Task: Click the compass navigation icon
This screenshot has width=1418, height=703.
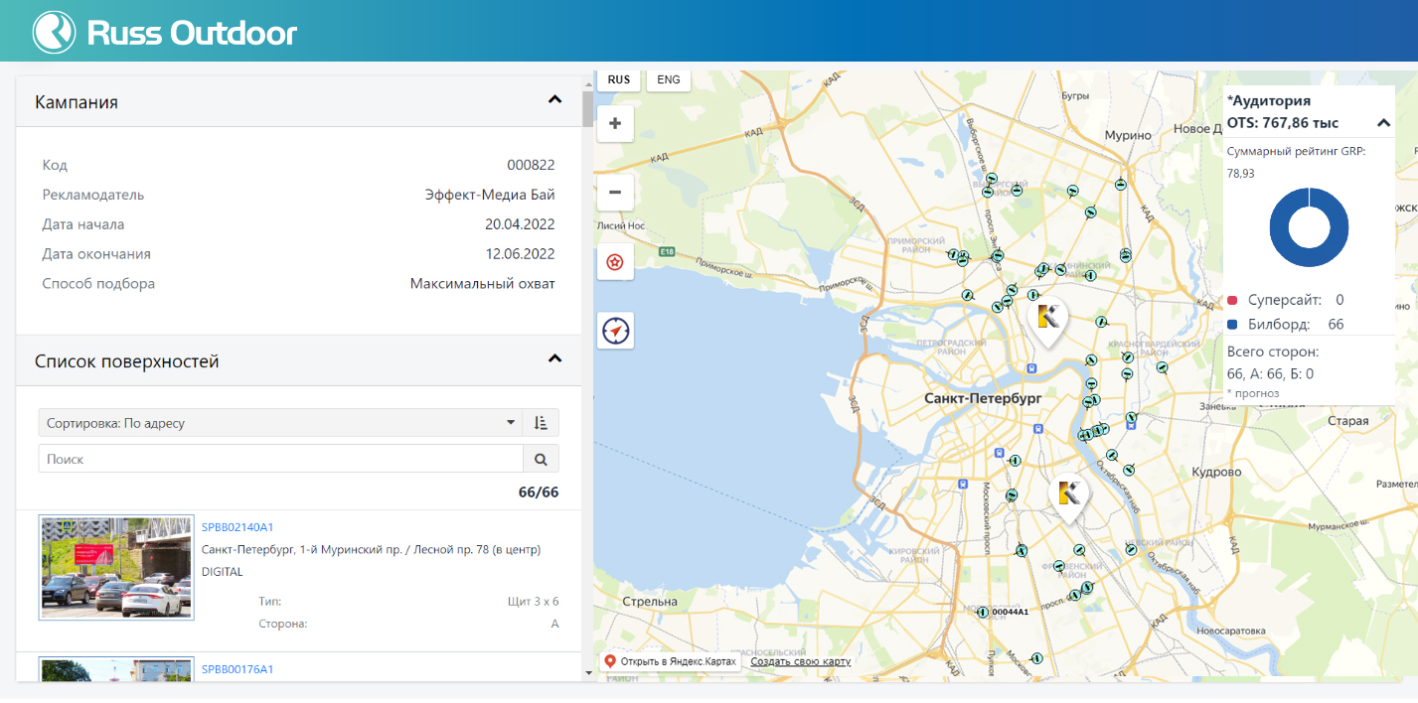Action: (615, 330)
